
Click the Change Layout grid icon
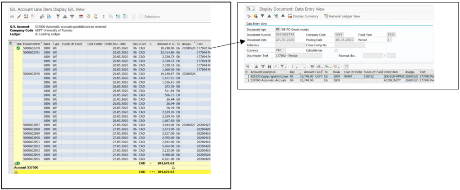click(81, 17)
